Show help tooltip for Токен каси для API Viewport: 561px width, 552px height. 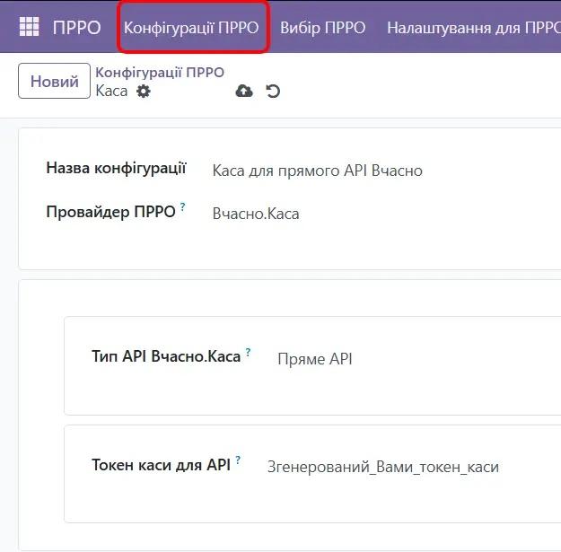click(238, 460)
